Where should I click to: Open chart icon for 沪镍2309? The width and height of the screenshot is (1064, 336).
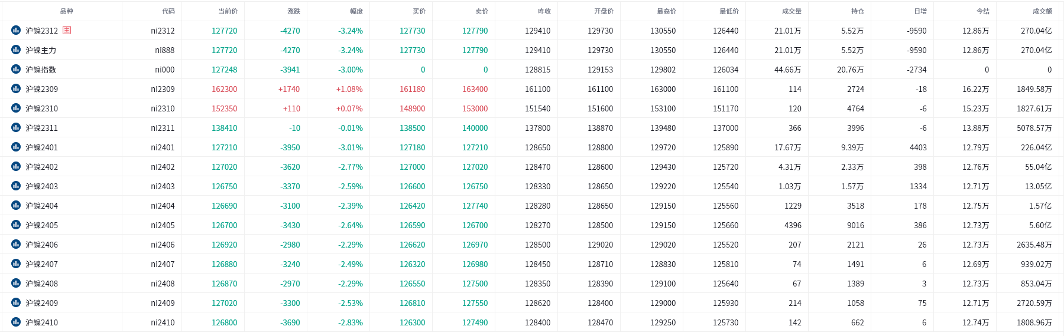16,88
